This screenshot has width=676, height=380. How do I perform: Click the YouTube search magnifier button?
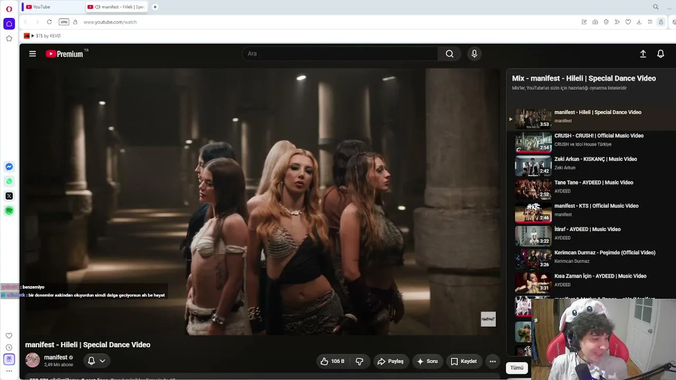pos(449,54)
